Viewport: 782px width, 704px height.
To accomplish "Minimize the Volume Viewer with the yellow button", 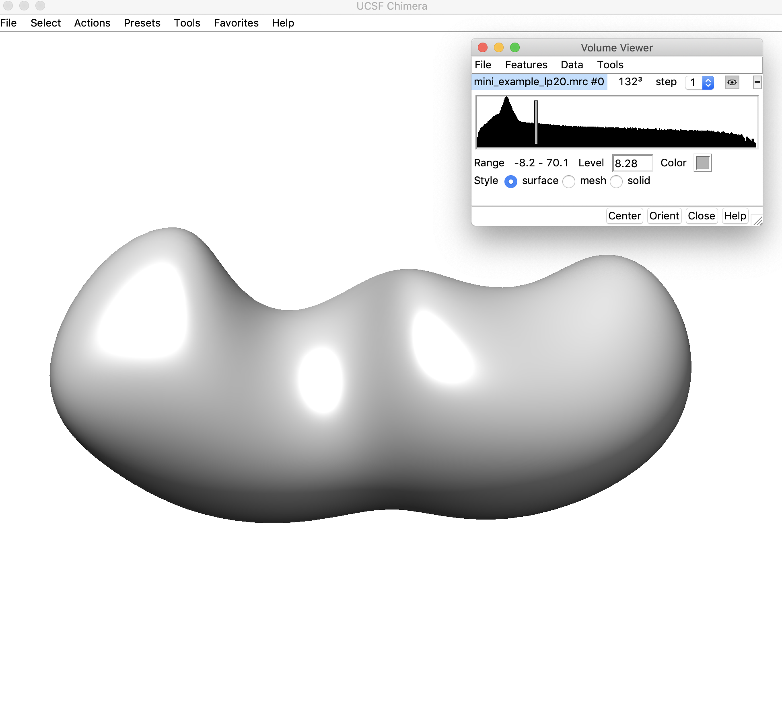I will [x=499, y=48].
